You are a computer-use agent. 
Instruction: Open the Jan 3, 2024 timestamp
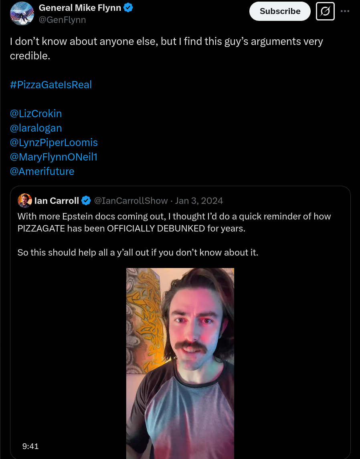click(199, 201)
